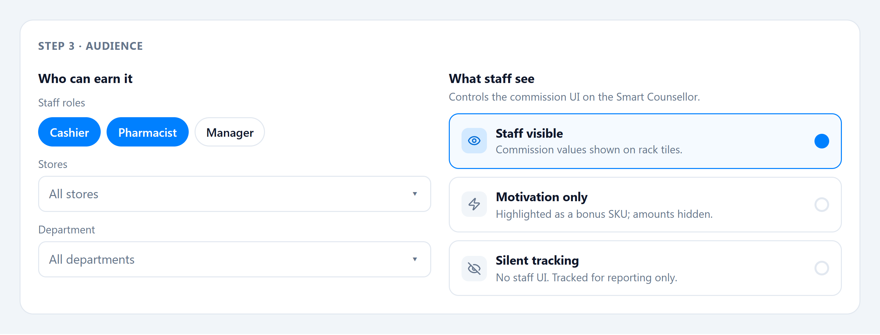Viewport: 880px width, 335px height.
Task: Click the crossed-eye icon on Silent tracking
Action: click(474, 269)
